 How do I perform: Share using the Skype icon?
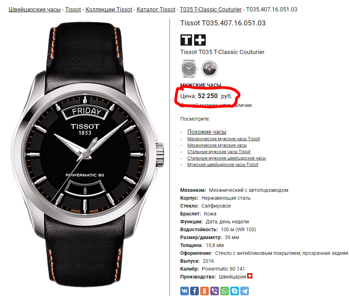[235, 291]
